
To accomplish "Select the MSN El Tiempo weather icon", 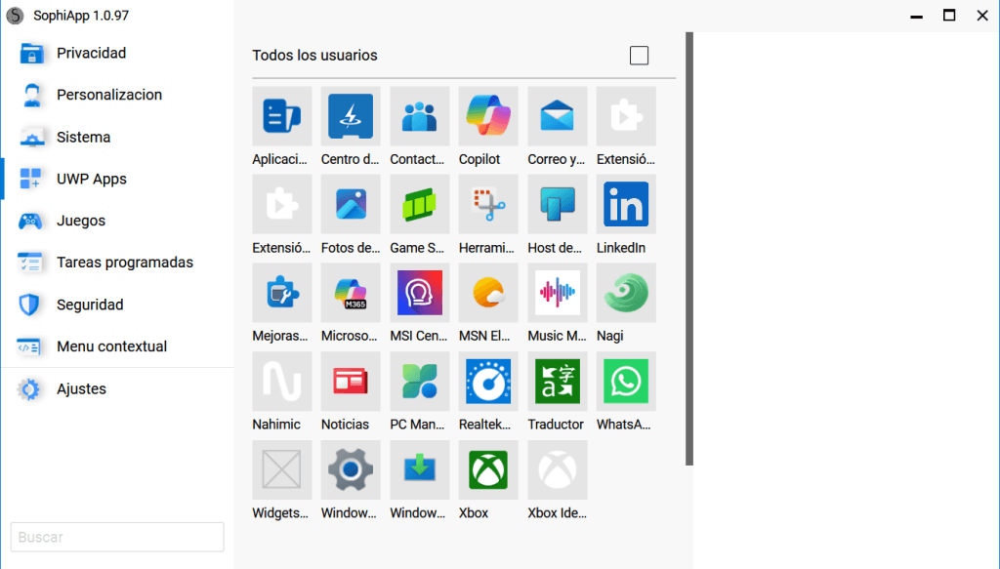I will pyautogui.click(x=488, y=293).
